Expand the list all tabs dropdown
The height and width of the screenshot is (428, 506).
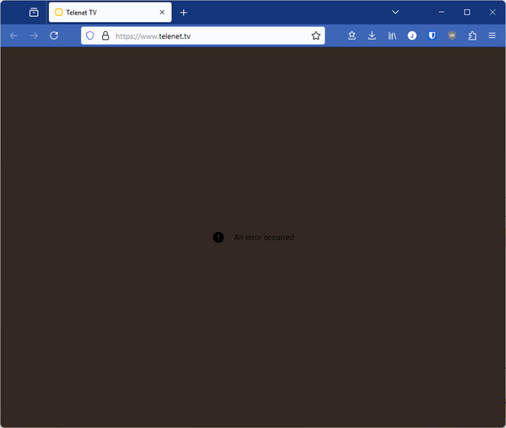click(x=396, y=13)
